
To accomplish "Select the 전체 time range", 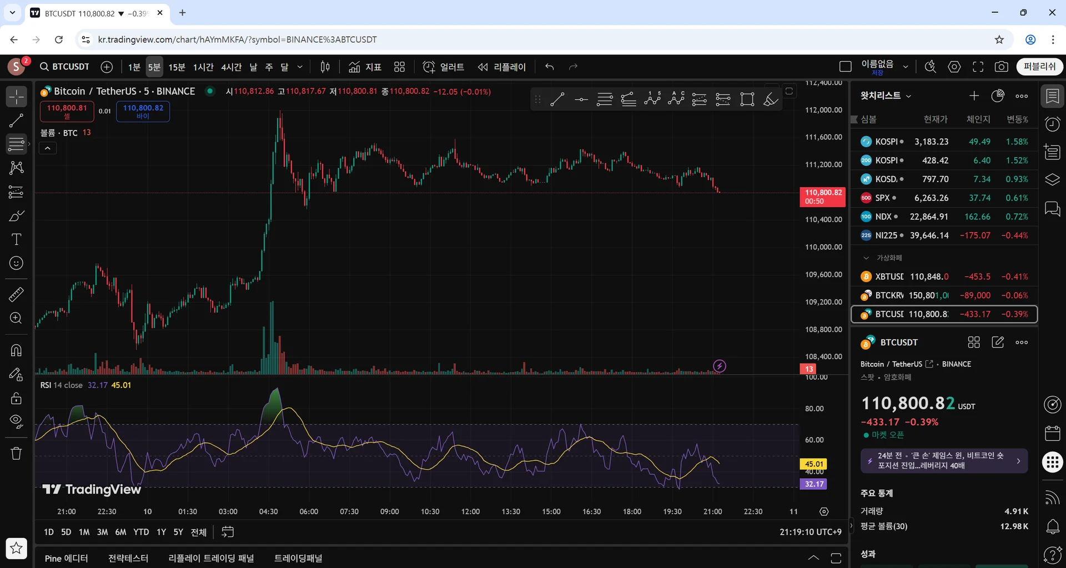I will point(198,532).
